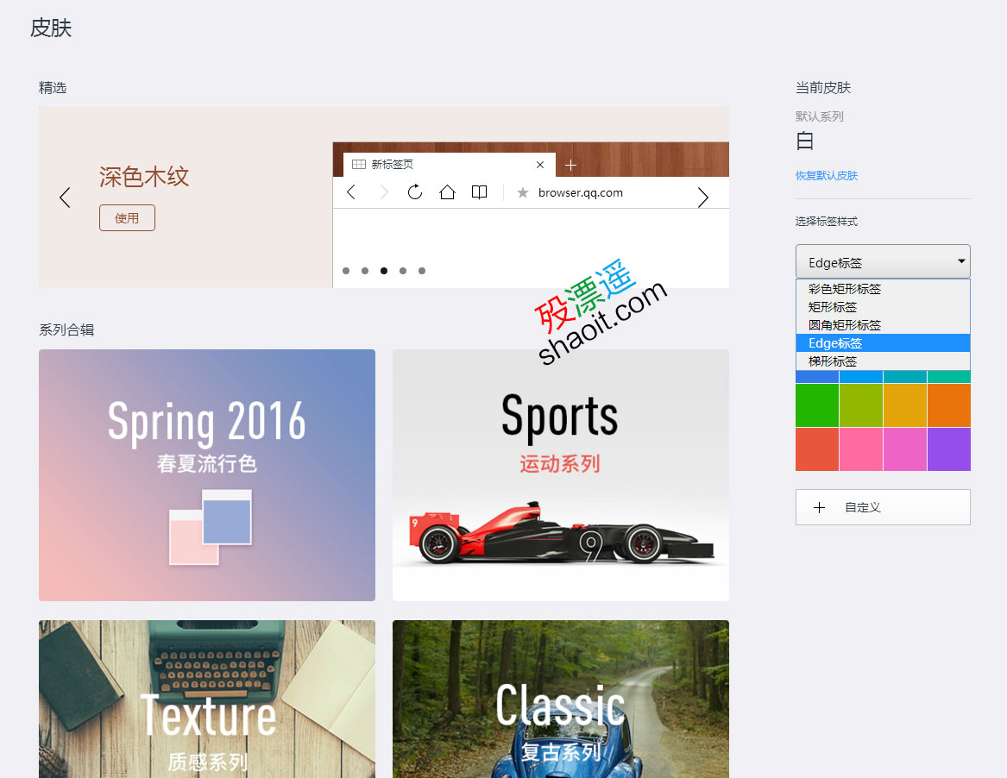Open the Sports 运动系列 collection
This screenshot has height=778, width=1007.
[561, 475]
